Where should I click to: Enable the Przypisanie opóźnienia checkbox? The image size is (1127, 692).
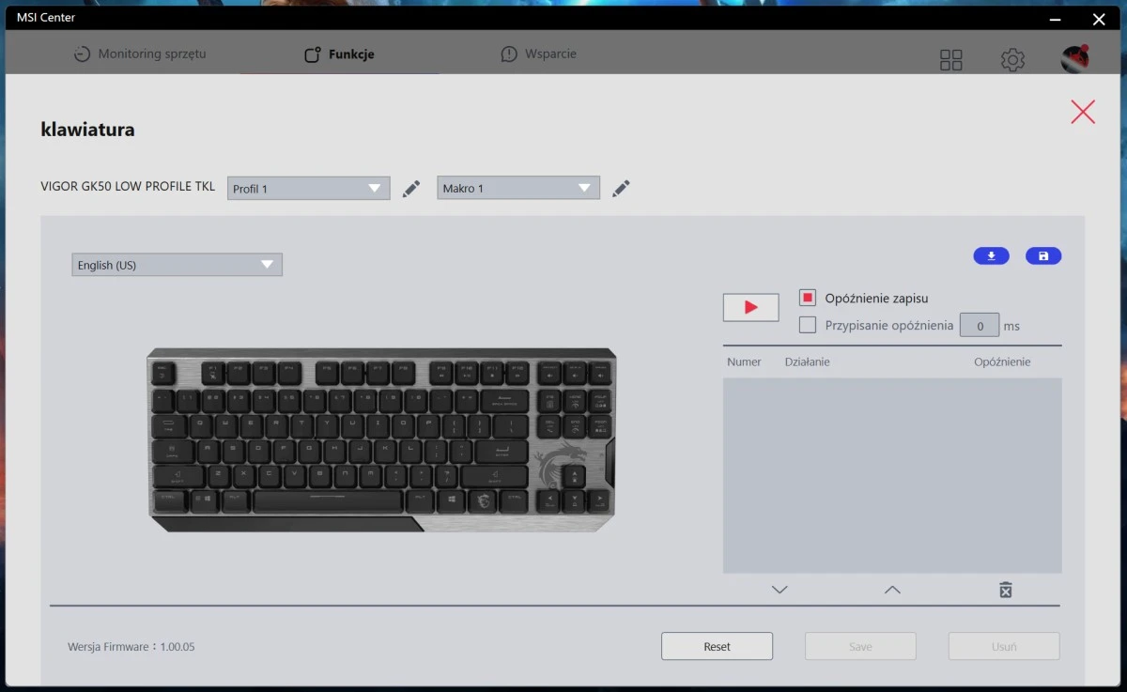pos(807,325)
